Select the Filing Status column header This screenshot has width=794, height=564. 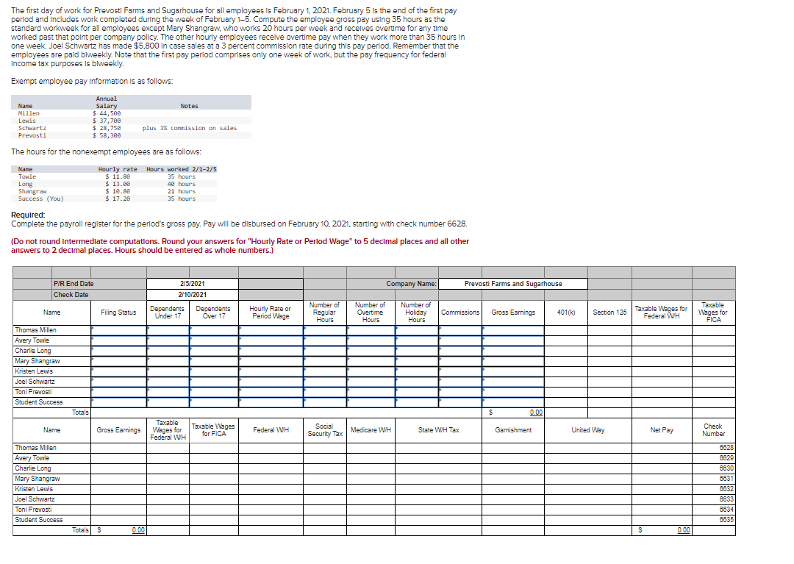[118, 313]
